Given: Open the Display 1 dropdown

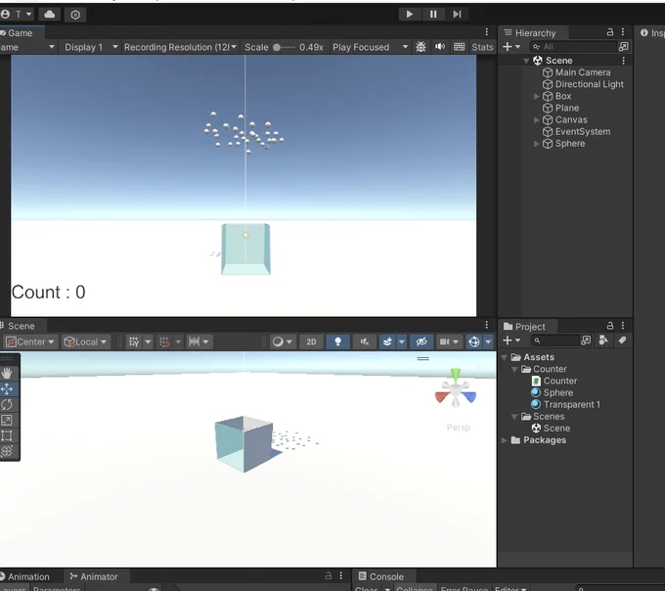Looking at the screenshot, I should [91, 47].
